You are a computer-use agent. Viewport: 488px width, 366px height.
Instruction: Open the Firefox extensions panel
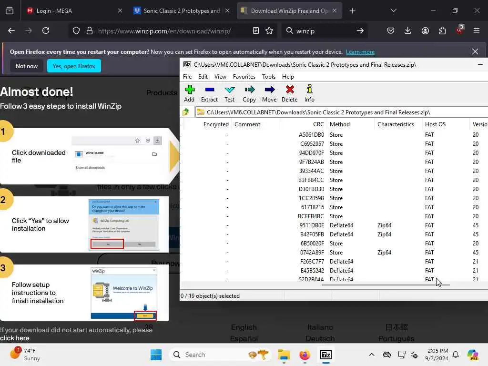442,30
